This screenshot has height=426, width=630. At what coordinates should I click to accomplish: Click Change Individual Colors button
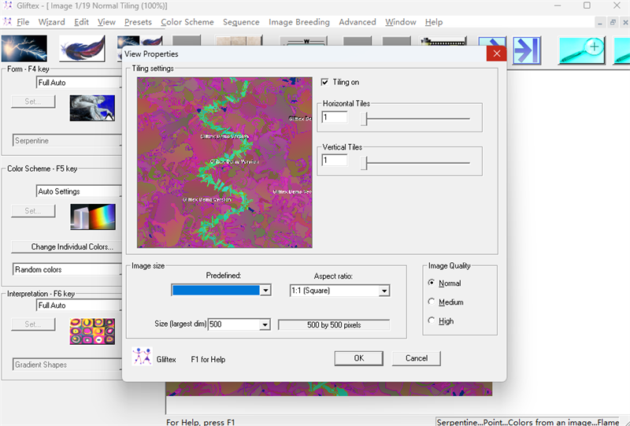[67, 246]
